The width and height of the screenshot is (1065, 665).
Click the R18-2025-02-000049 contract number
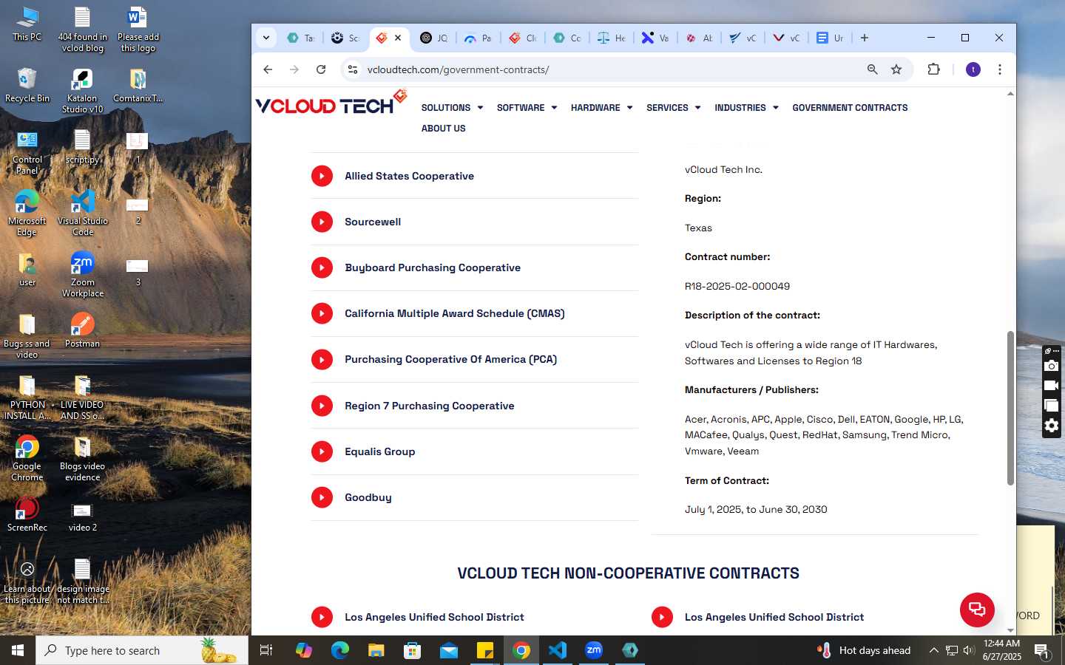coord(737,286)
